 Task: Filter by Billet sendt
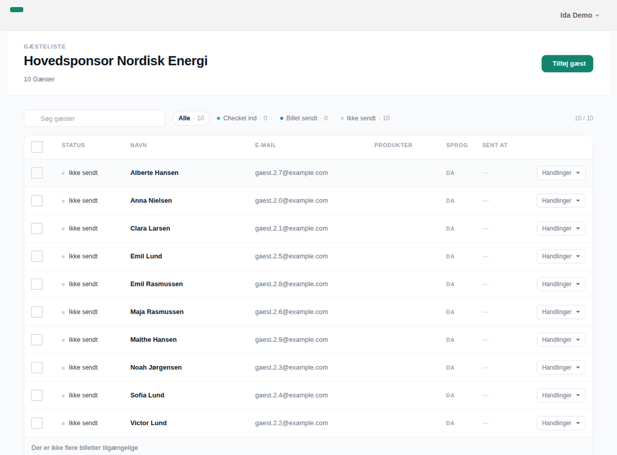click(304, 118)
